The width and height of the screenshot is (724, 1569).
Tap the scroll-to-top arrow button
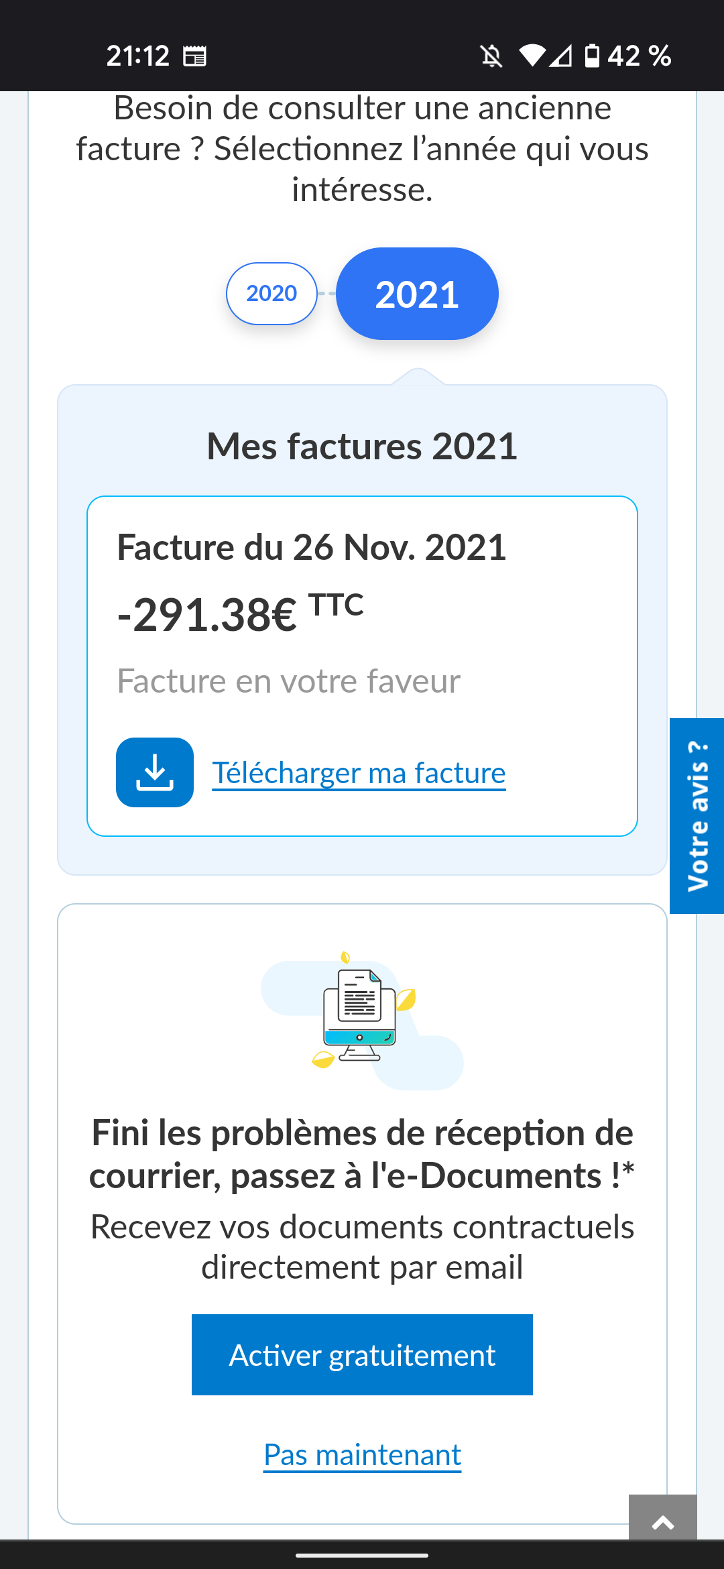point(662,1519)
